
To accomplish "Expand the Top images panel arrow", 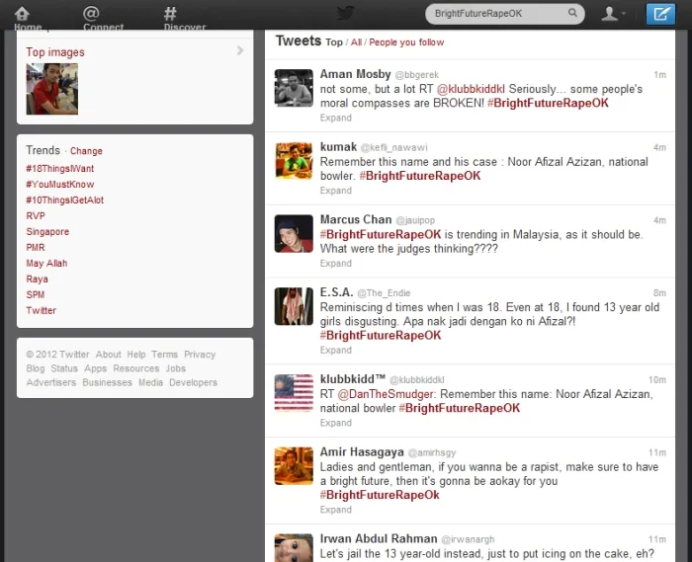I will 240,50.
